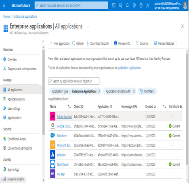This screenshot has width=189, height=184.
Task: Open the Microsoft Bing application link
Action: 64,145
